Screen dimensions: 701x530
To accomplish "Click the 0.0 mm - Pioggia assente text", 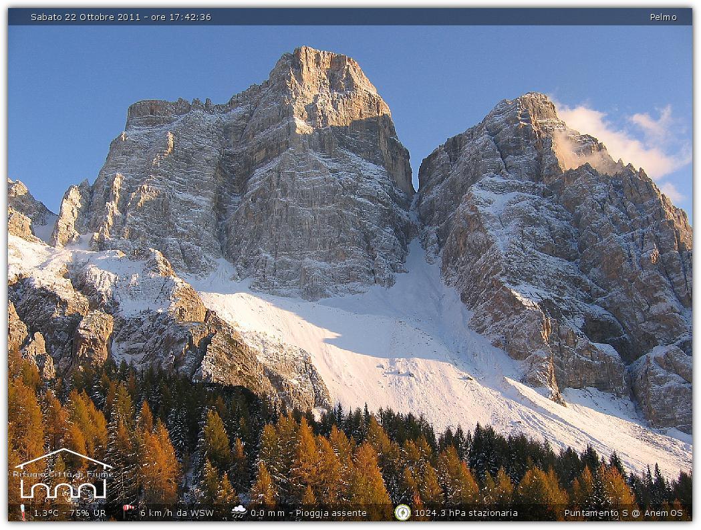I will tap(309, 513).
